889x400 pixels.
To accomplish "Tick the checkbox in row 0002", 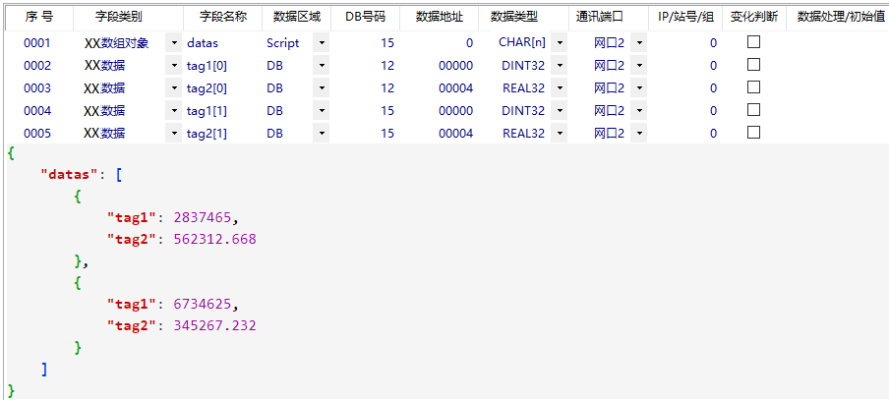I will click(x=753, y=65).
